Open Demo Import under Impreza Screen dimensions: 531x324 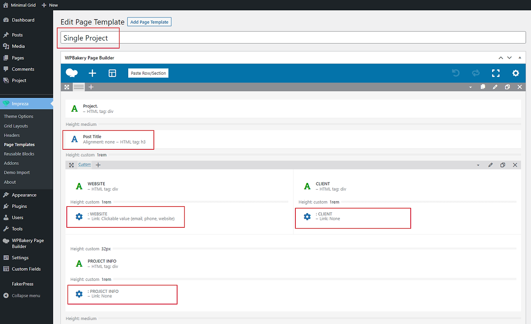17,173
